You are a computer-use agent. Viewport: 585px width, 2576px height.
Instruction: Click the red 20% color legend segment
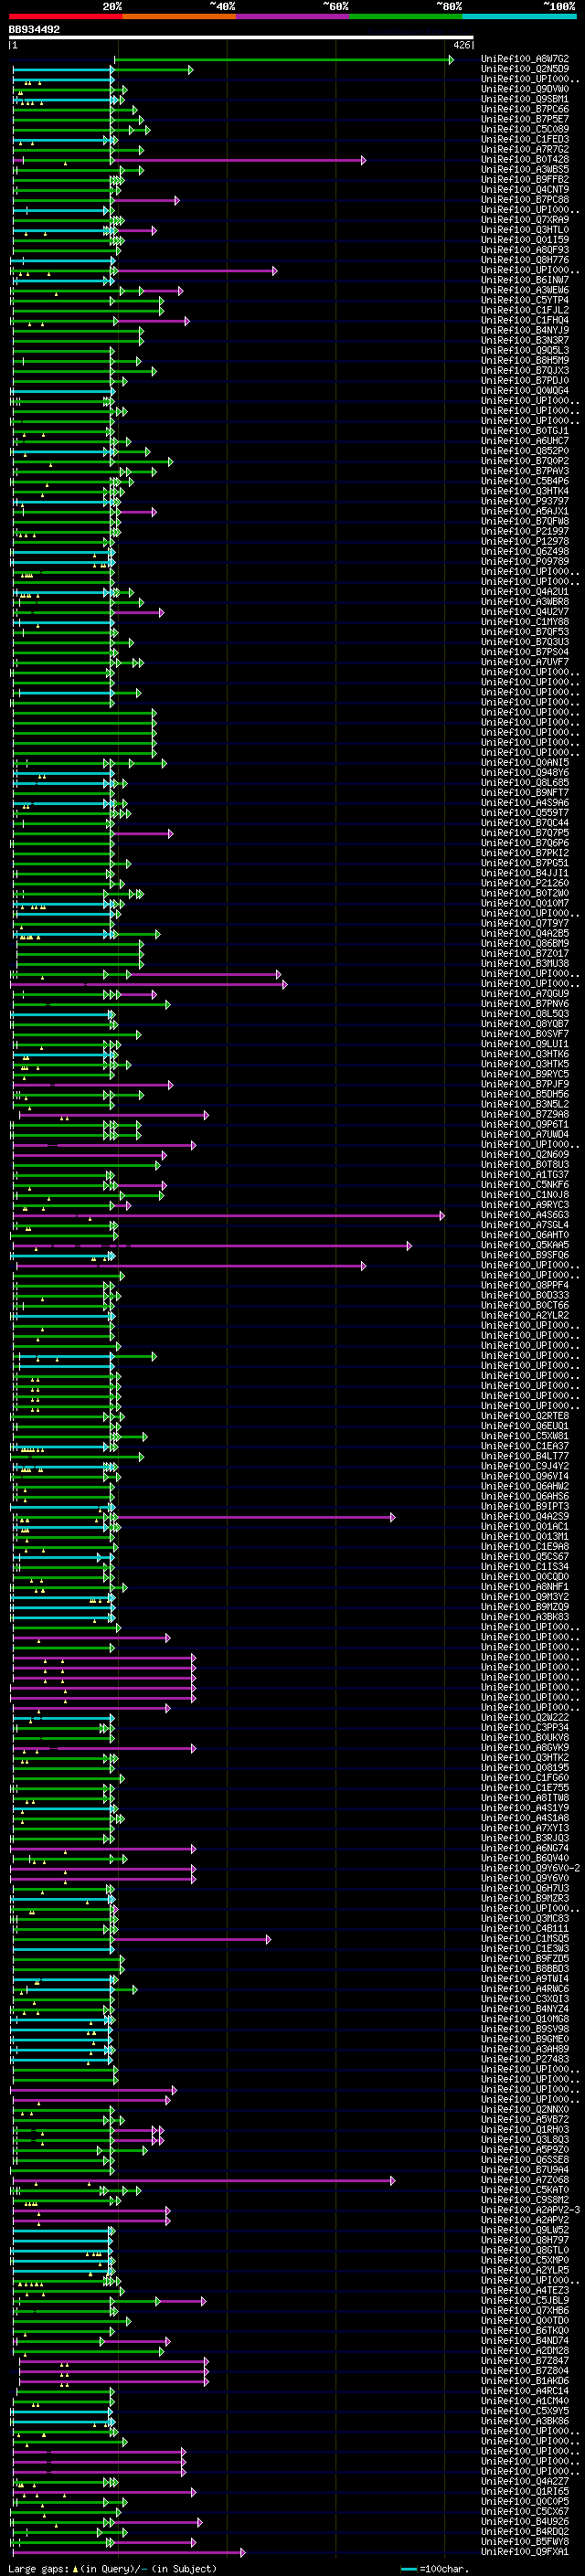point(65,16)
